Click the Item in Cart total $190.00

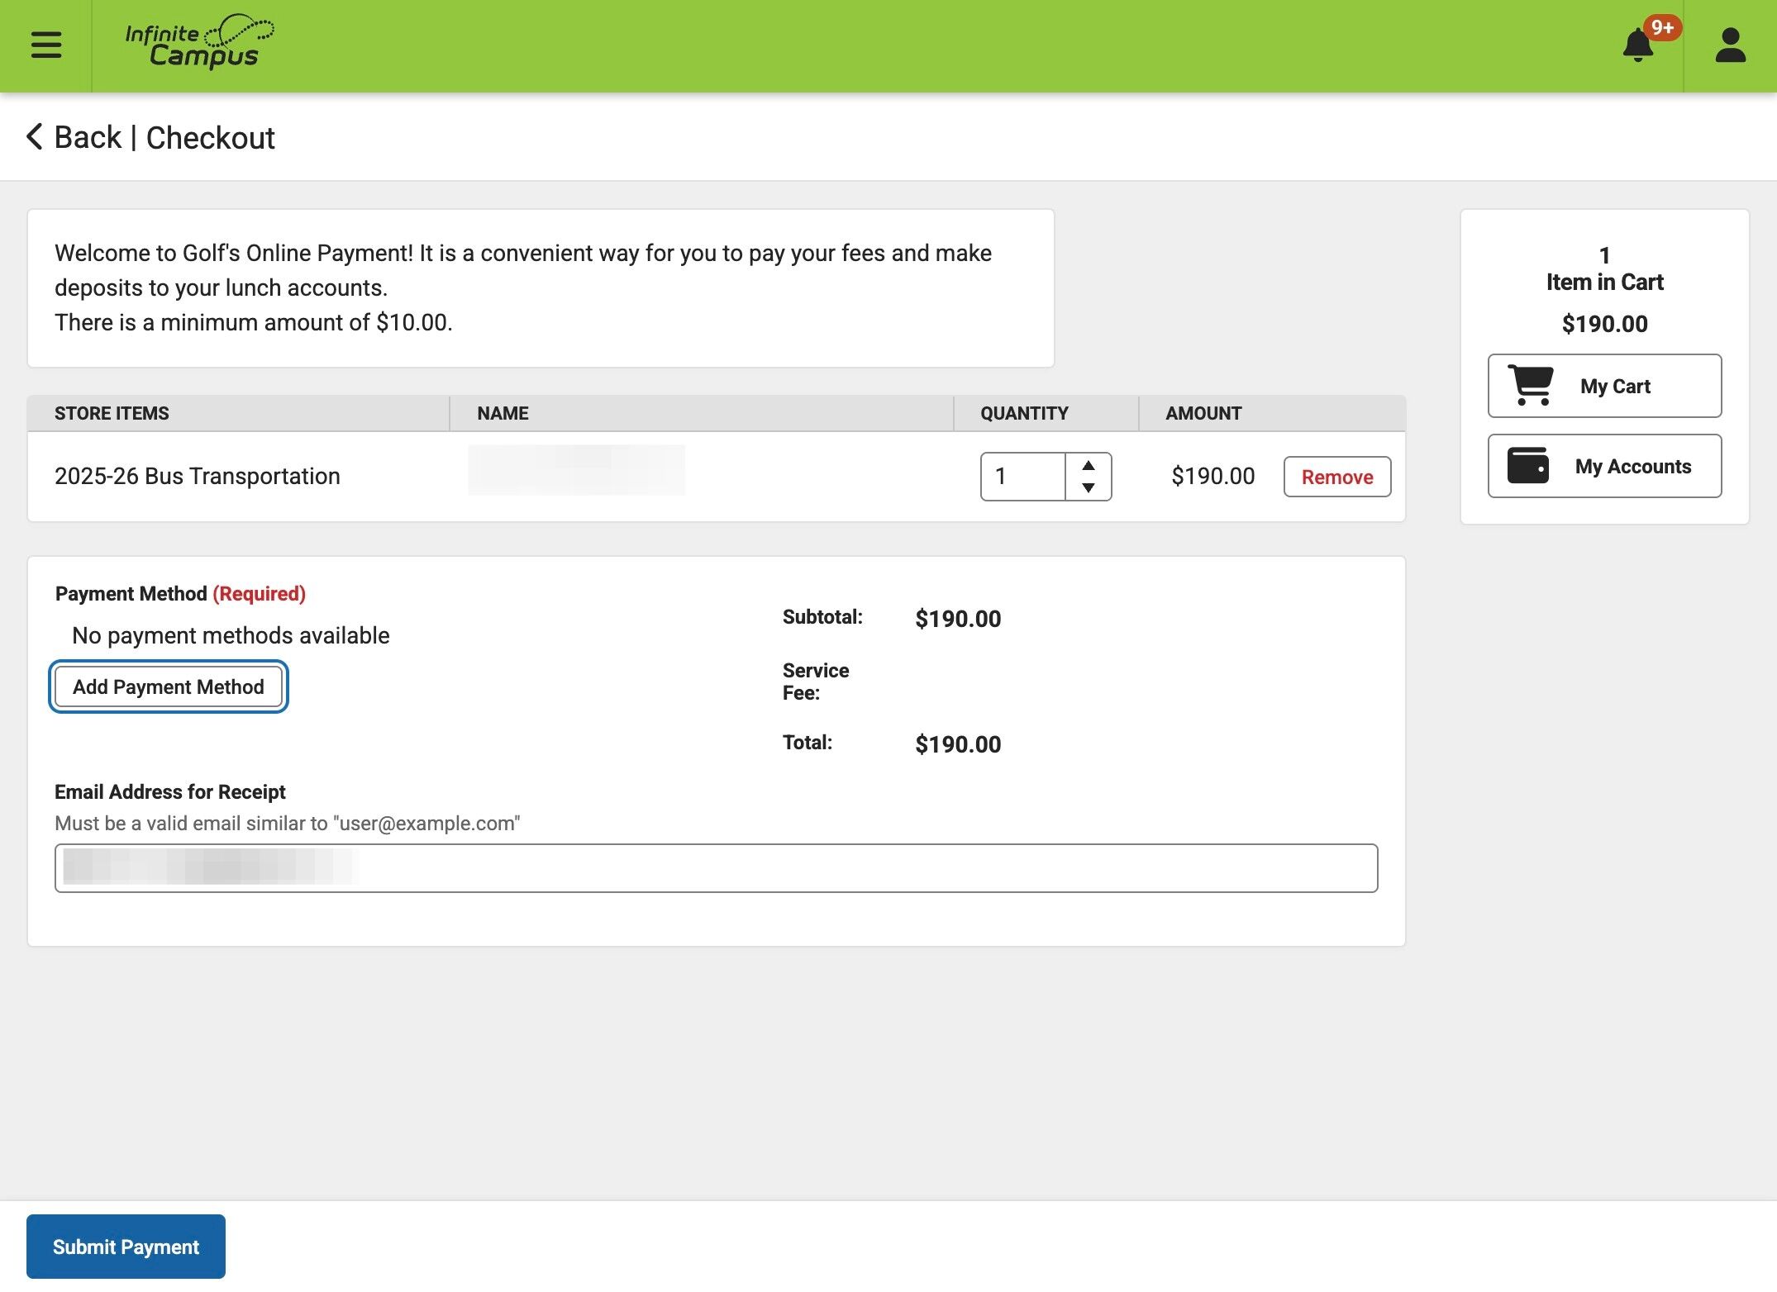pyautogui.click(x=1604, y=324)
